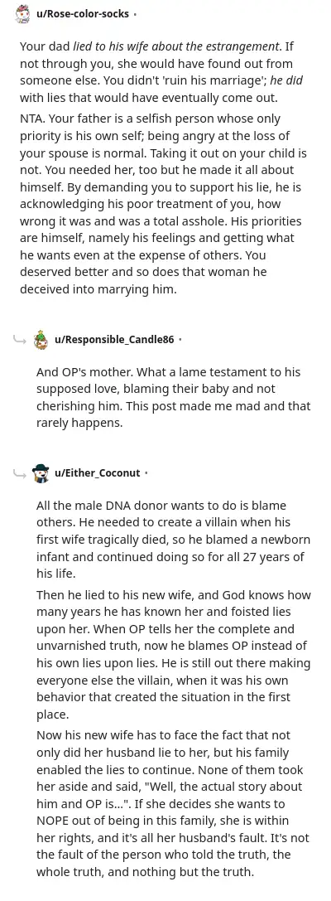Open the u/Either_Coconut username link

pos(98,473)
